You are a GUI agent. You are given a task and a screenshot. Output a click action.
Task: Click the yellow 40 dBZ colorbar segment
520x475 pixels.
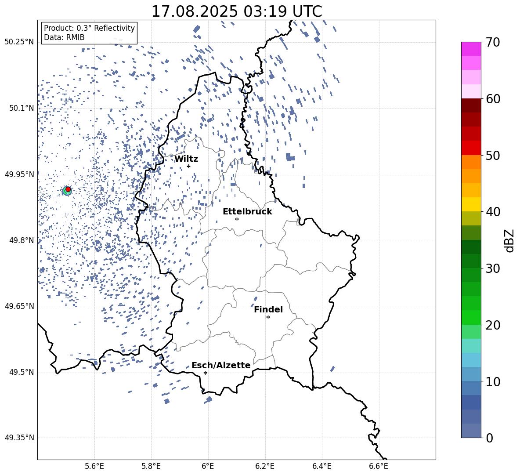click(x=471, y=204)
